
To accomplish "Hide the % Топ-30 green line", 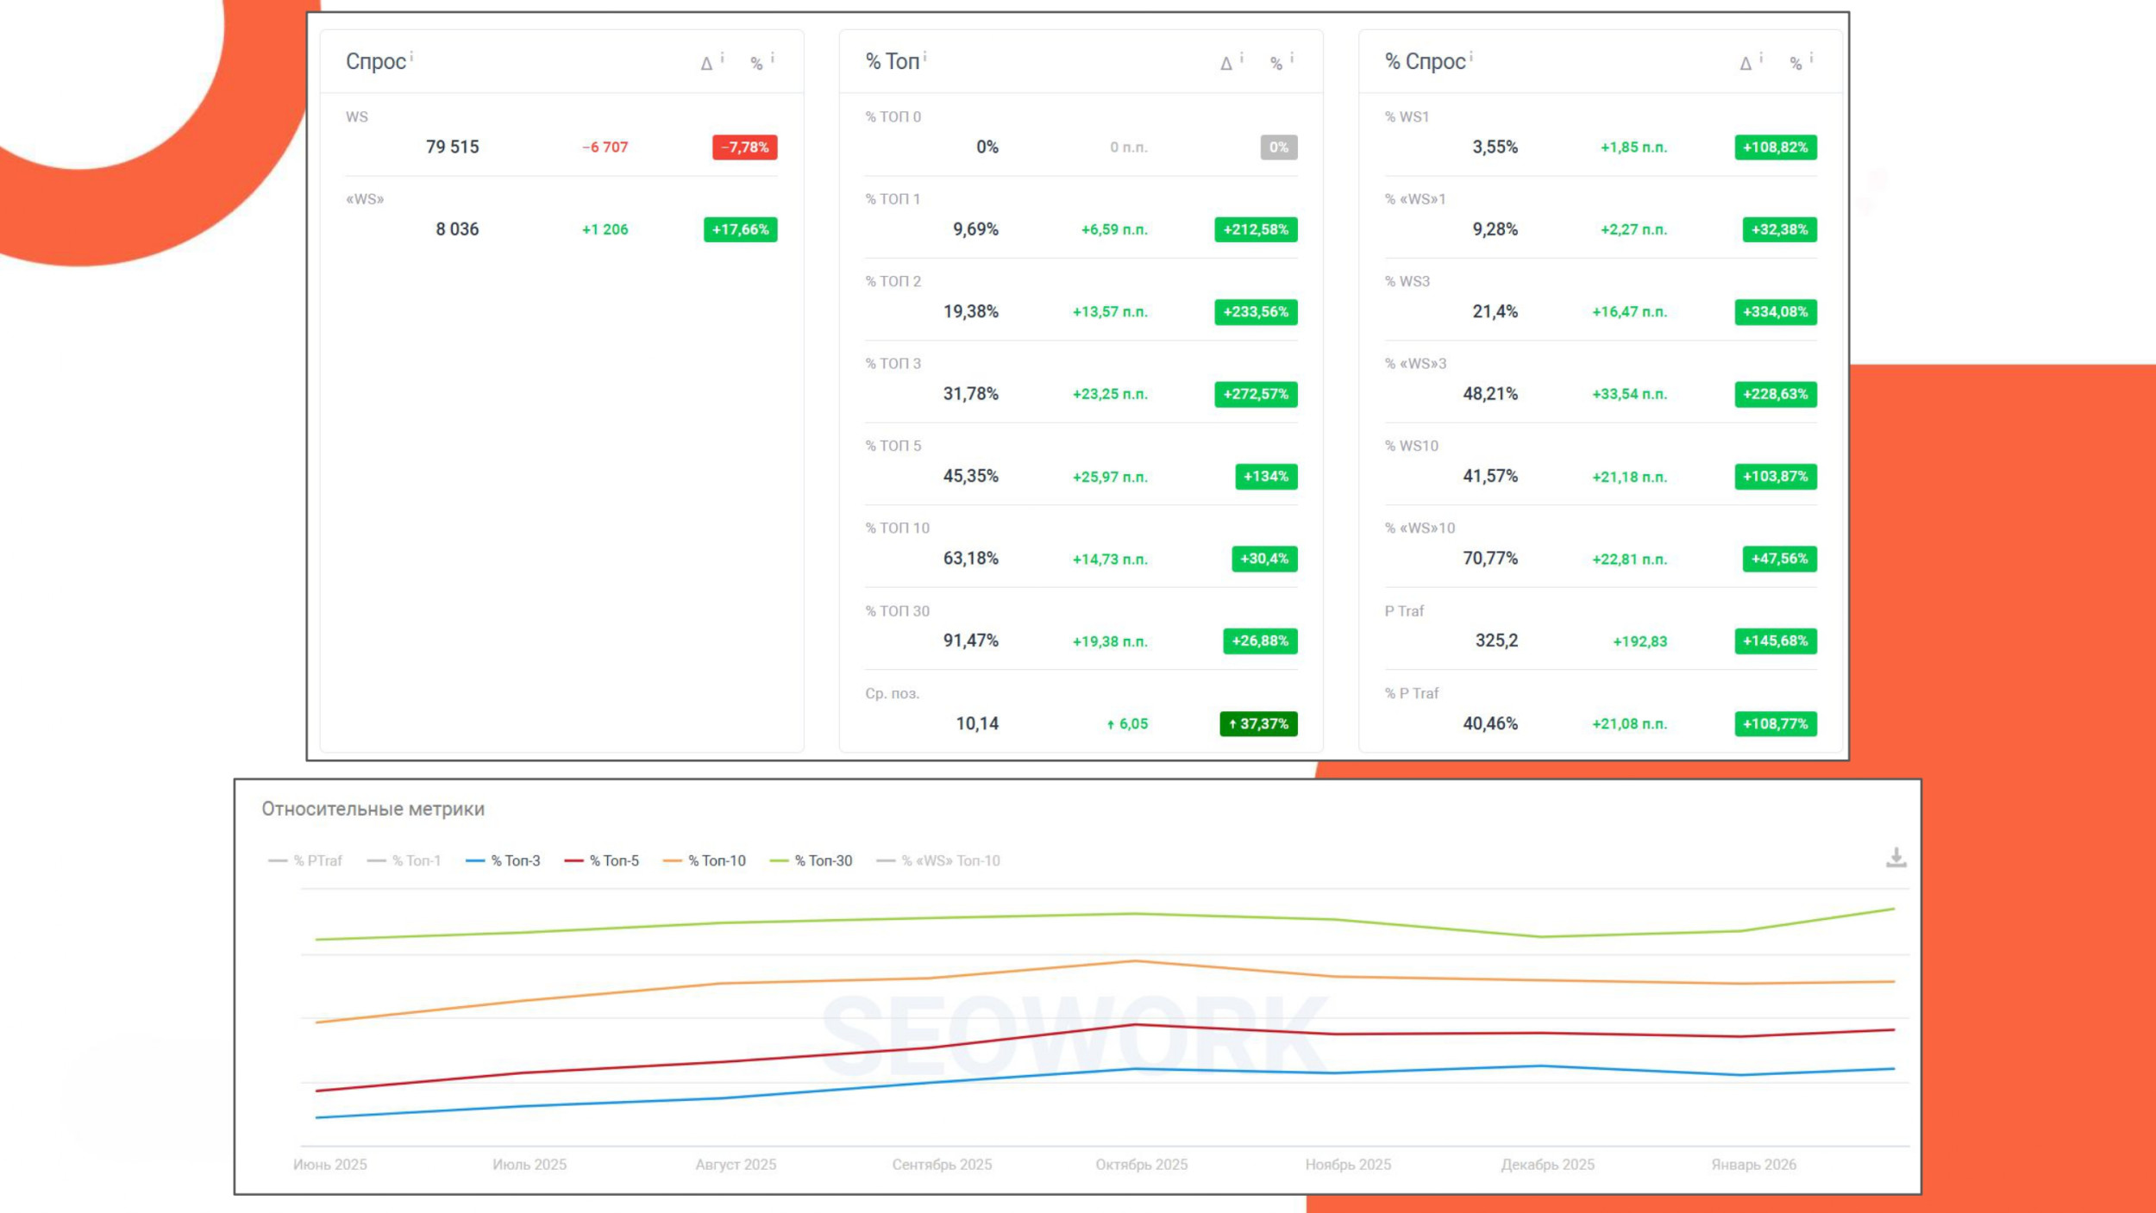I will pyautogui.click(x=811, y=860).
